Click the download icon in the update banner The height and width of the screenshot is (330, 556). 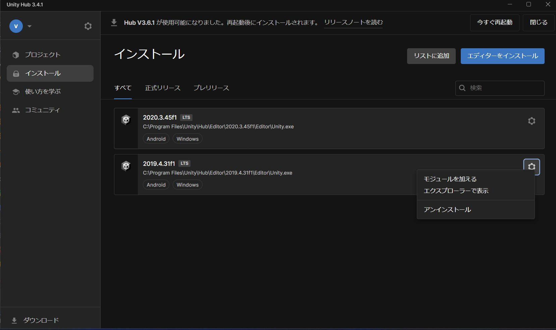click(x=114, y=22)
